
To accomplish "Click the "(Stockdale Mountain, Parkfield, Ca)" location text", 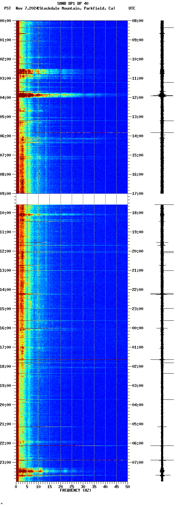I will point(76,8).
